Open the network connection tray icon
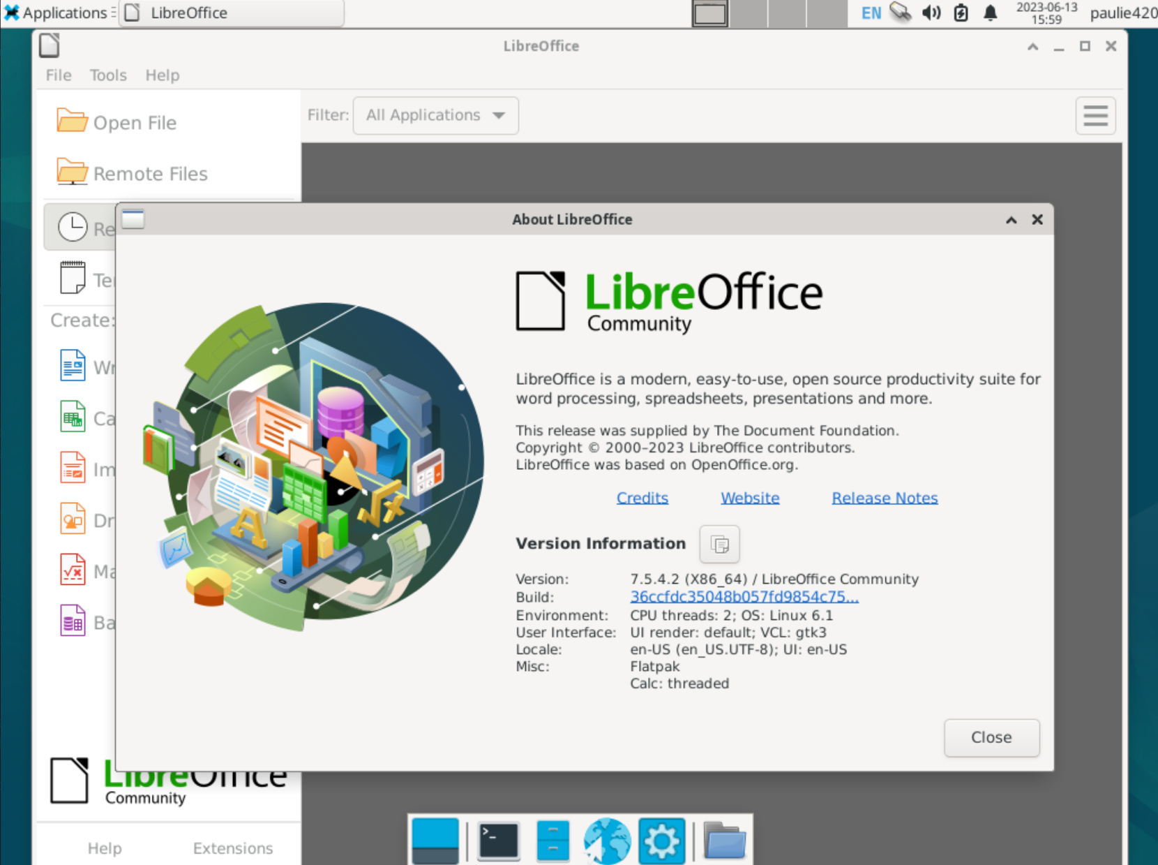Image resolution: width=1158 pixels, height=865 pixels. click(901, 13)
